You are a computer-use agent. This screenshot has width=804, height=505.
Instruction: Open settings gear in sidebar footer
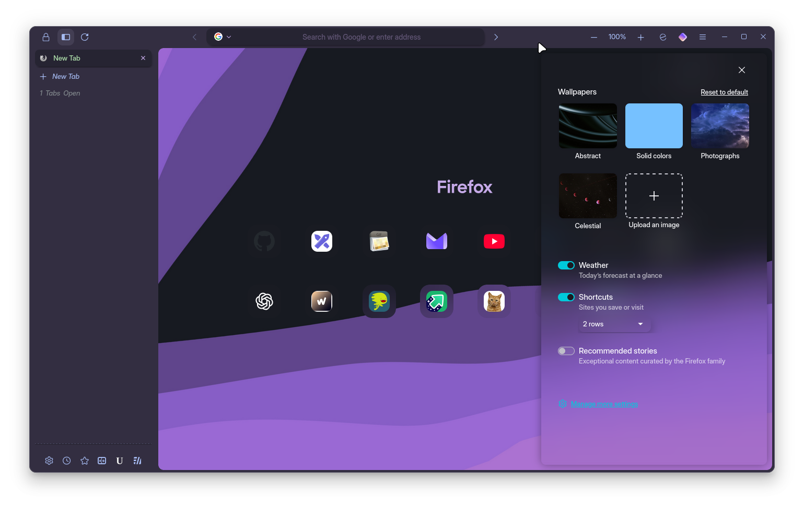click(49, 461)
